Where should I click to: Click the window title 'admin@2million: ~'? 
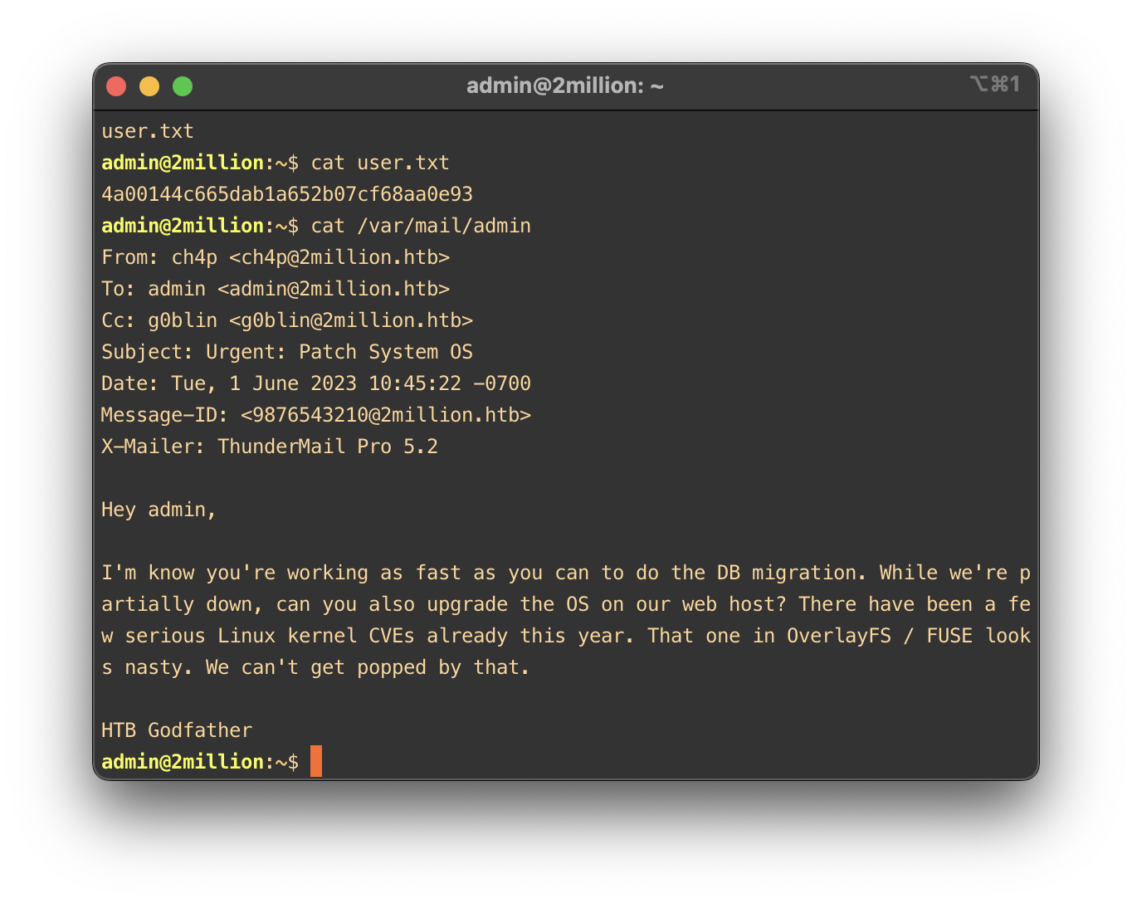pos(564,85)
